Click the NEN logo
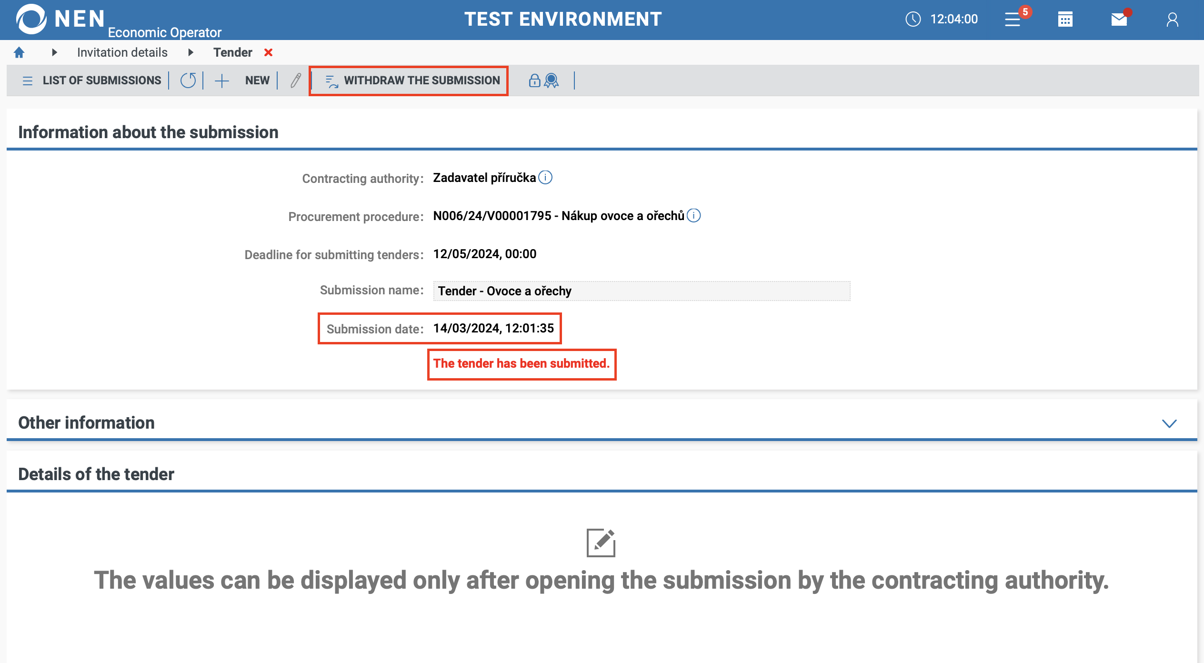The image size is (1204, 663). [x=31, y=19]
